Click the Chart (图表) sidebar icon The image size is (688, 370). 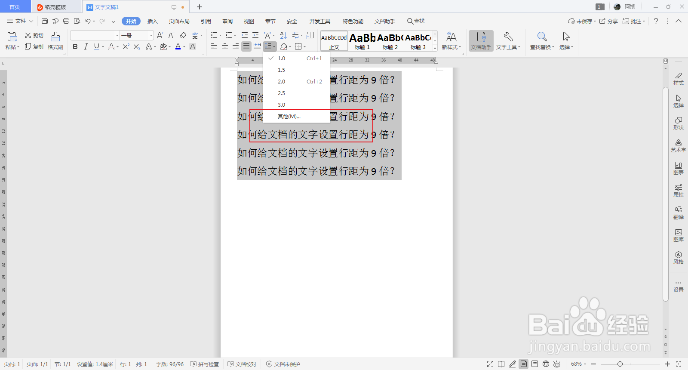click(679, 168)
